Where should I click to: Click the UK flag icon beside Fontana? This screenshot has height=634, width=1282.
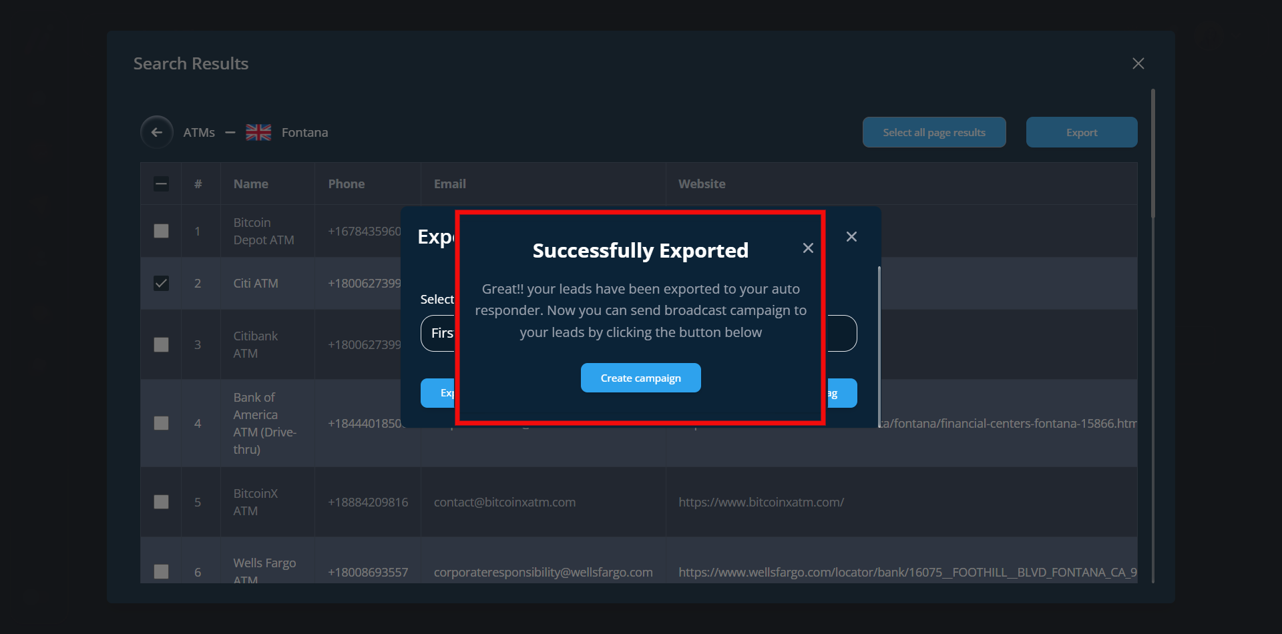pyautogui.click(x=258, y=132)
